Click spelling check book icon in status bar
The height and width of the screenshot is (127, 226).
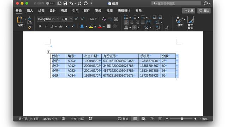[x=64, y=119]
